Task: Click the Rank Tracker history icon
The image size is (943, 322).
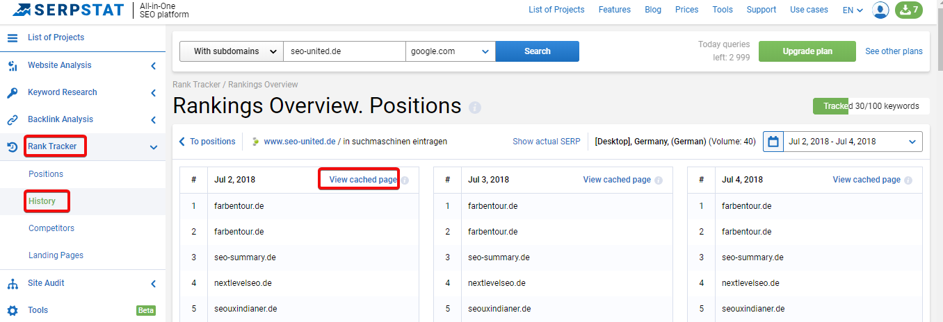Action: coord(13,146)
